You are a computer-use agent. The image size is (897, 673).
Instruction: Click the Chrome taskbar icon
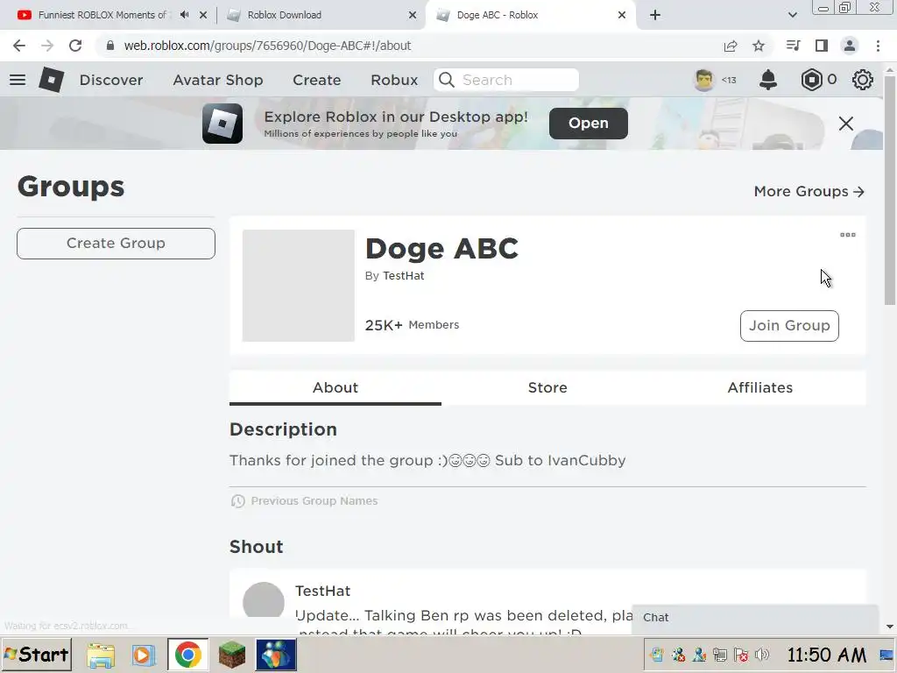pos(187,655)
